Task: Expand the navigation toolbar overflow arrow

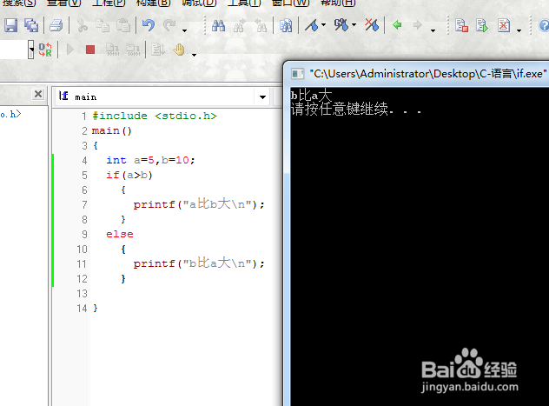Action: (433, 30)
